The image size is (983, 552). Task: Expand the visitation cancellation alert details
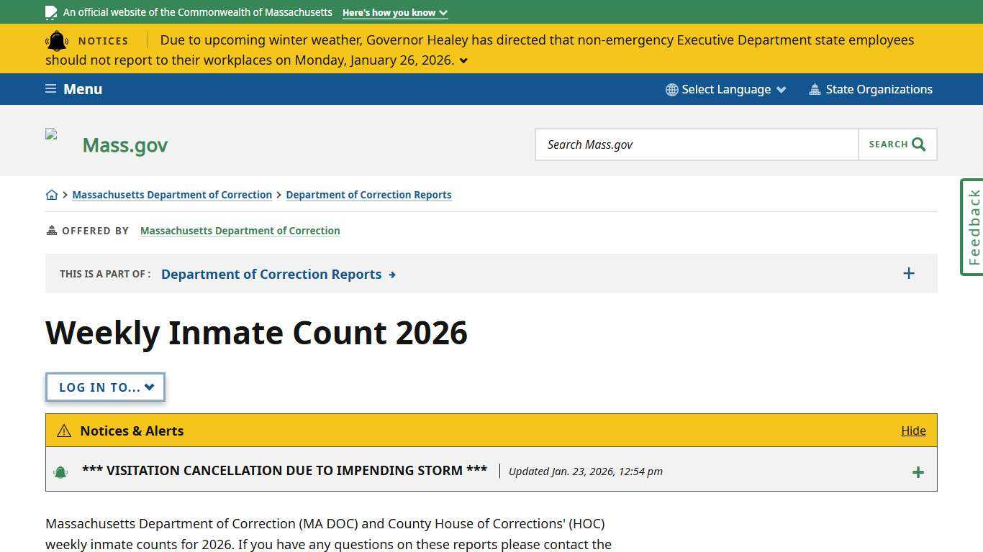(x=918, y=471)
